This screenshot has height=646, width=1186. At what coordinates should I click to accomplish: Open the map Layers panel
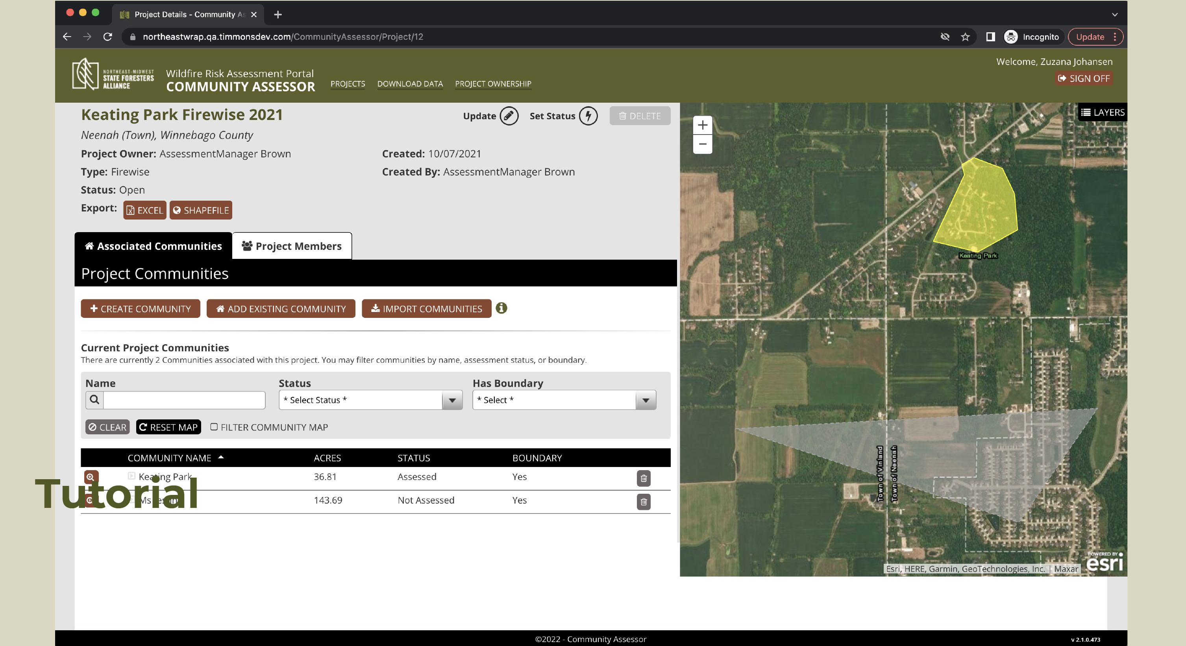(x=1102, y=112)
